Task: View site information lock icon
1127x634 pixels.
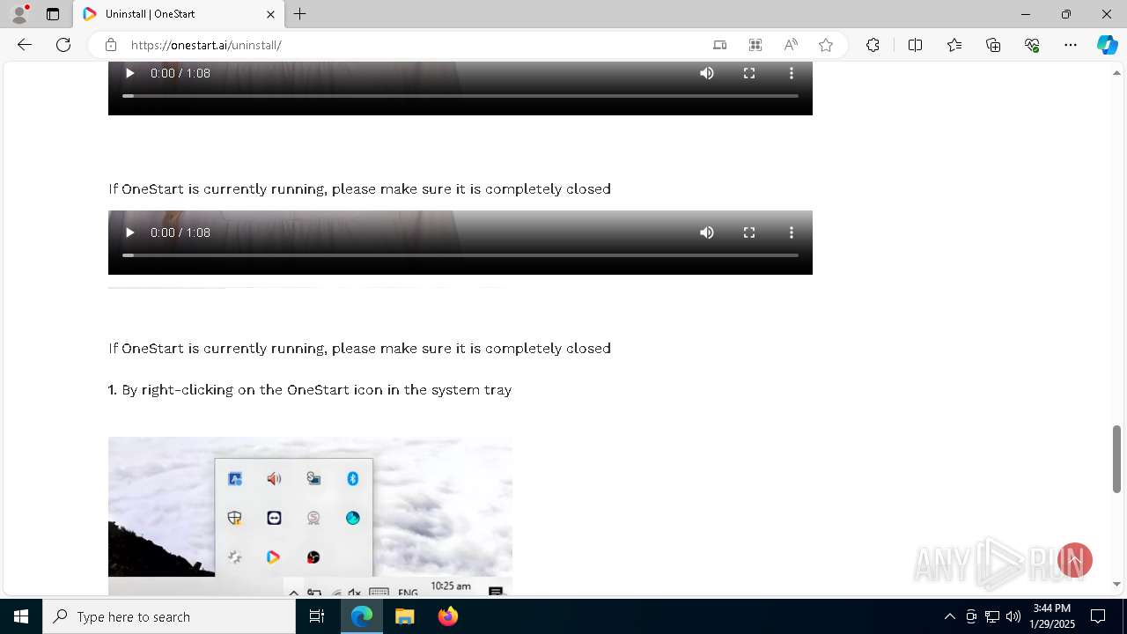Action: coord(111,45)
